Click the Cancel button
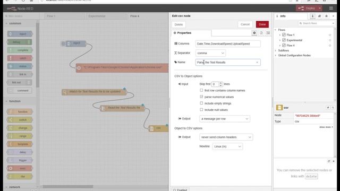340x191 pixels. (x=245, y=24)
